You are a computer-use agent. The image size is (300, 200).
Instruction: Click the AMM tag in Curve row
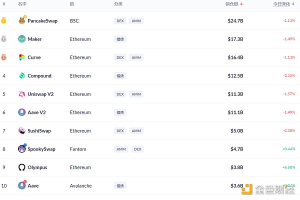136,57
